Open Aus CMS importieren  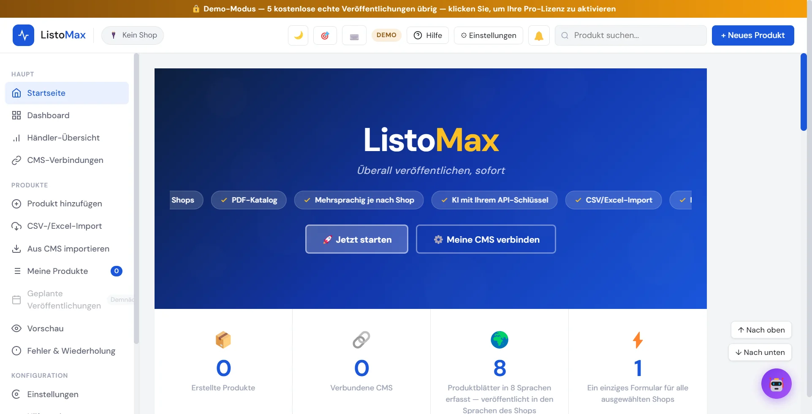point(67,249)
